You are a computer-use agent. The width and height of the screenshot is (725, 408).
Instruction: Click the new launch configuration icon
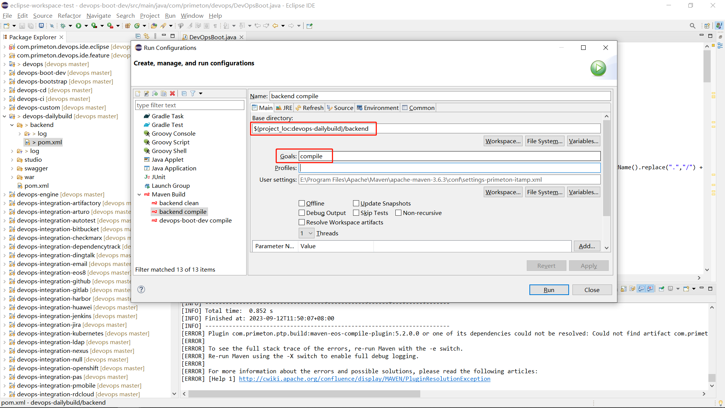tap(138, 93)
